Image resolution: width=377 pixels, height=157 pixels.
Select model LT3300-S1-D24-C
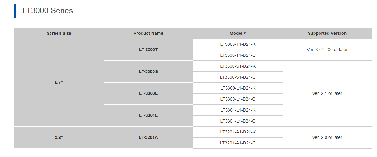[x=238, y=77]
